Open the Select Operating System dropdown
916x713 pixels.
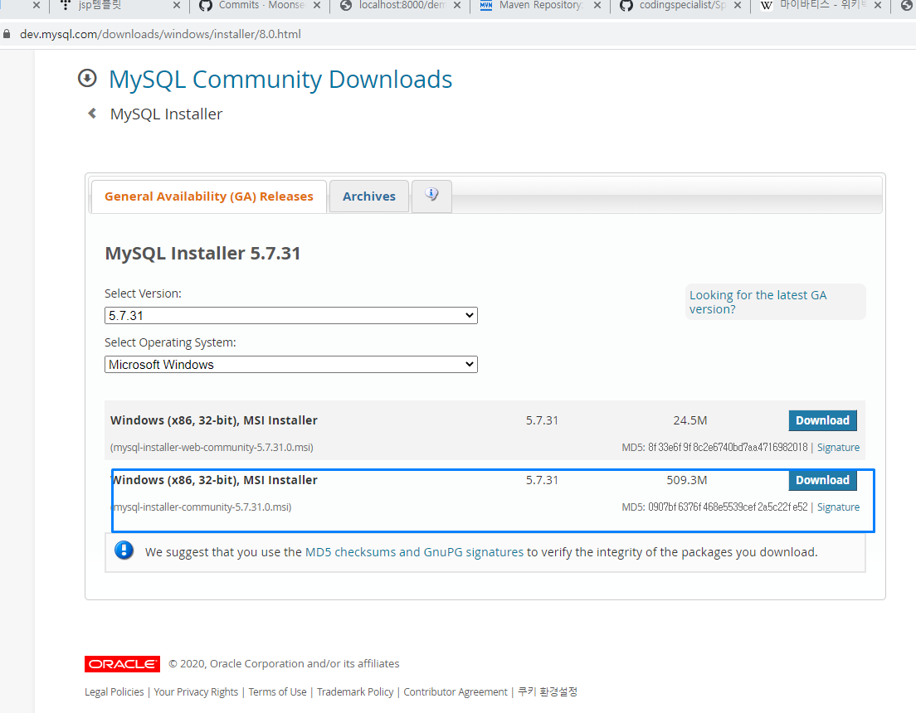click(x=291, y=365)
